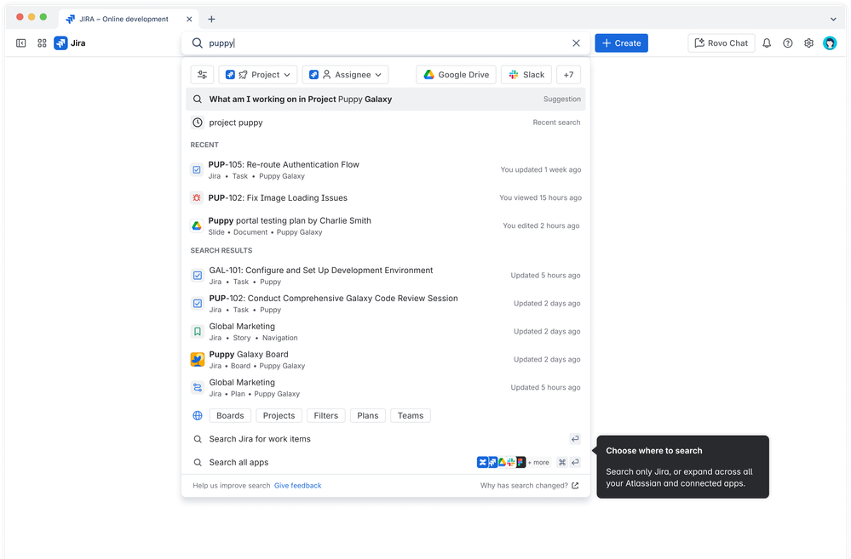Click into the search input field
Viewport: 851px width, 559px height.
(x=387, y=43)
